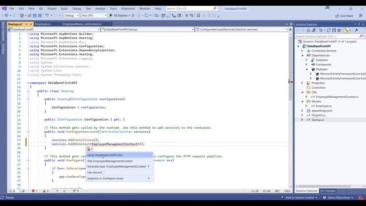
Task: Click the Show All Files icon
Action: coord(339,30)
